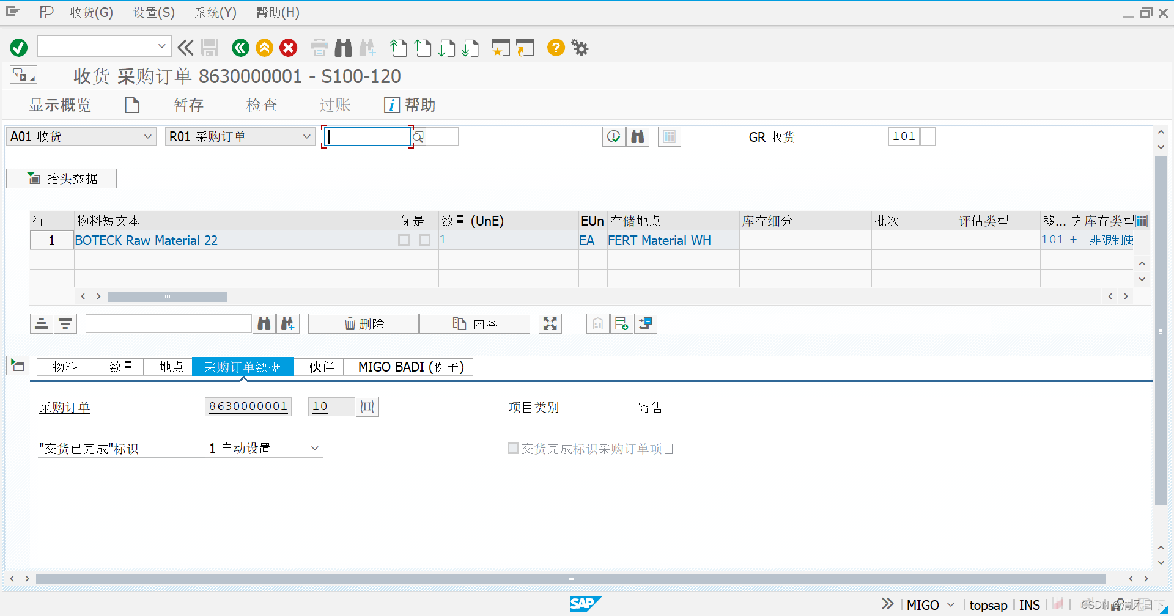This screenshot has width=1174, height=616.
Task: Toggle 交货完成标识采购订单项目 checkbox
Action: pos(514,449)
